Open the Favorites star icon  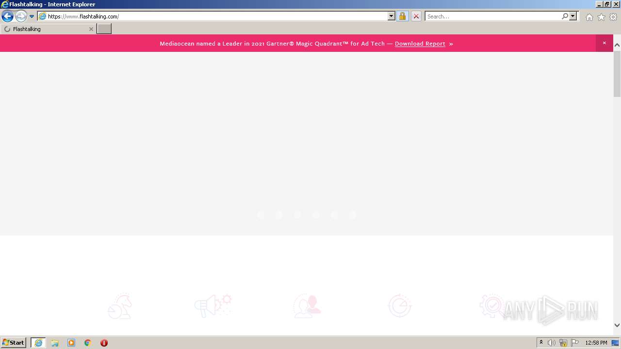[601, 17]
